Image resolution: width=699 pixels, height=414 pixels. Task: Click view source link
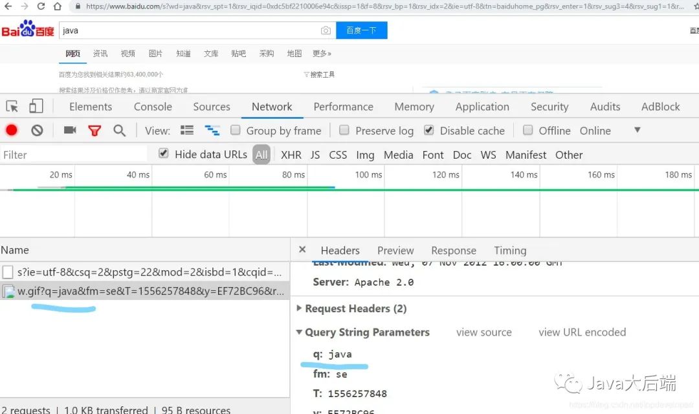click(483, 332)
